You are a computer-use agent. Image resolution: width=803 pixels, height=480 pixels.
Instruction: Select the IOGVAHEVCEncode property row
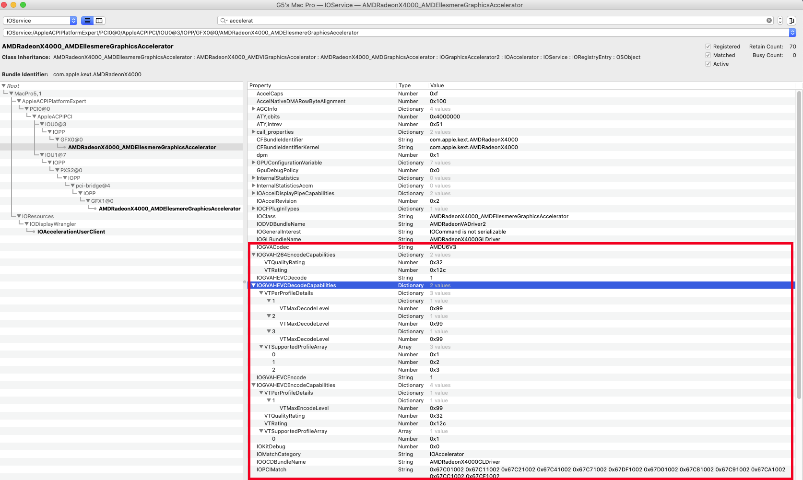click(x=521, y=377)
